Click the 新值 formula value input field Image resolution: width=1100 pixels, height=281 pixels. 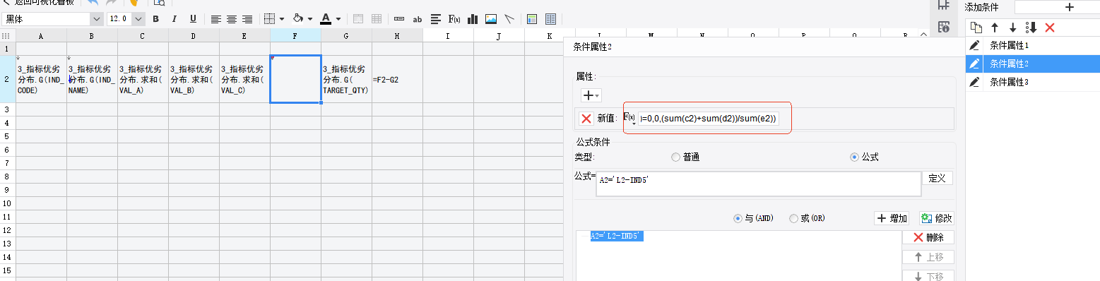point(709,119)
